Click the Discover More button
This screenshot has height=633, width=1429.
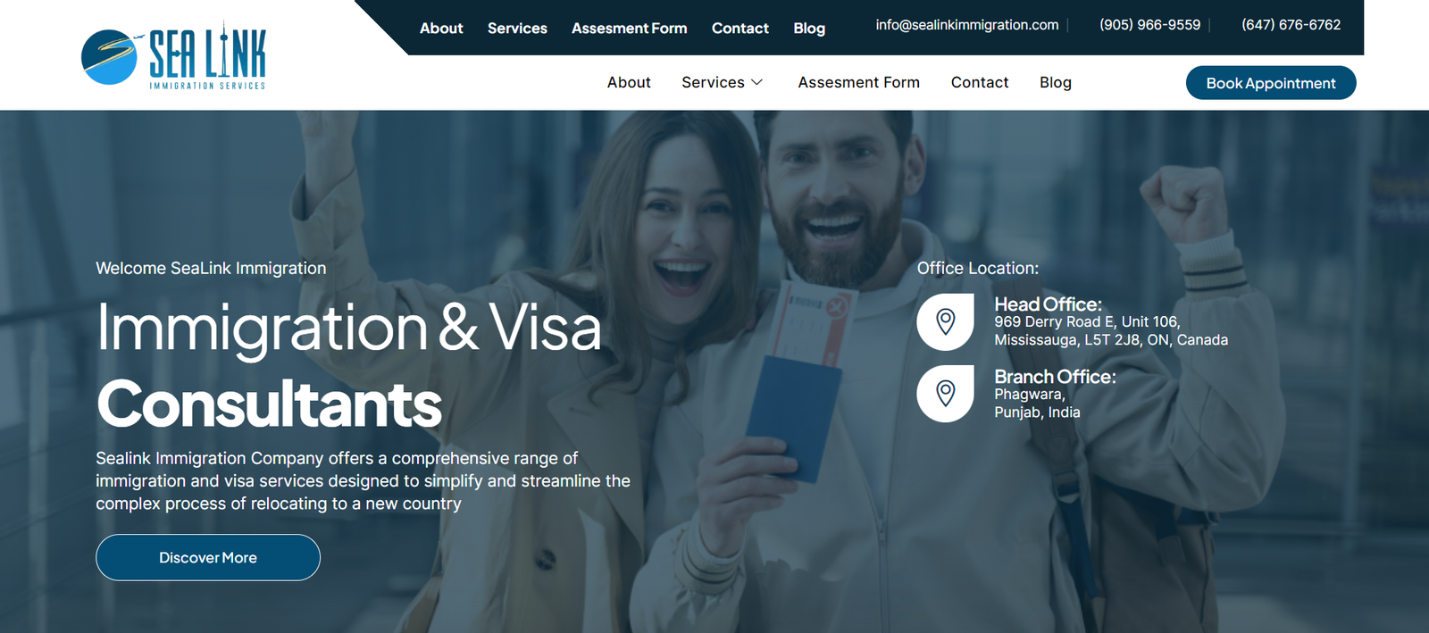tap(208, 558)
